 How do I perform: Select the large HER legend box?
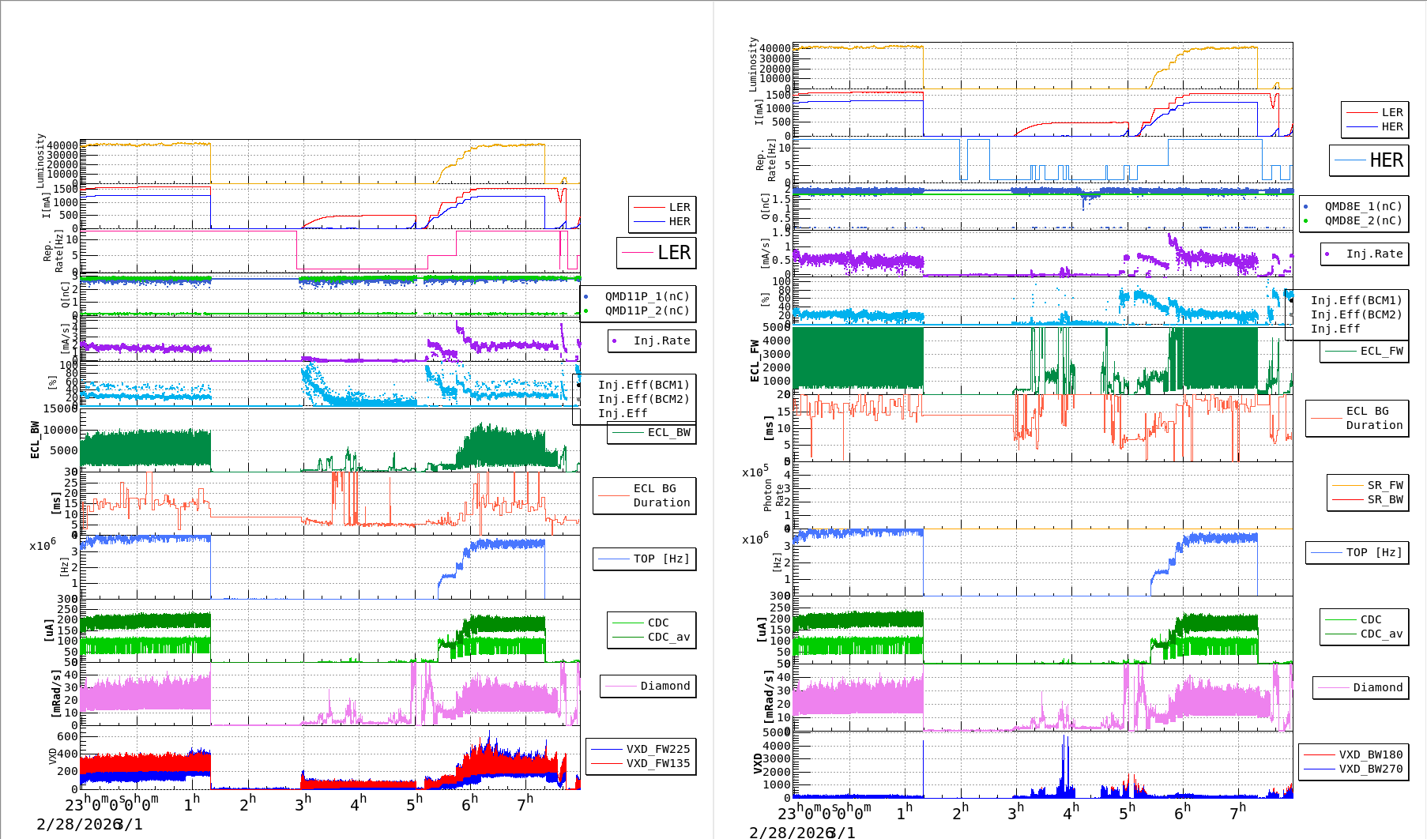click(x=1369, y=160)
